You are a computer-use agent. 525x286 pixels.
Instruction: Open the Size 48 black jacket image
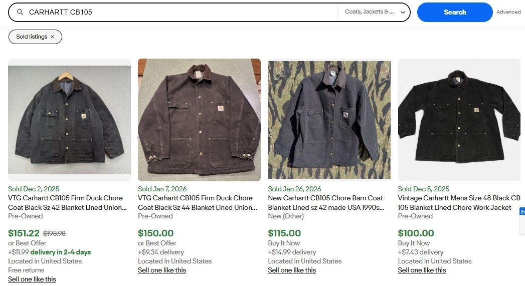(x=459, y=120)
